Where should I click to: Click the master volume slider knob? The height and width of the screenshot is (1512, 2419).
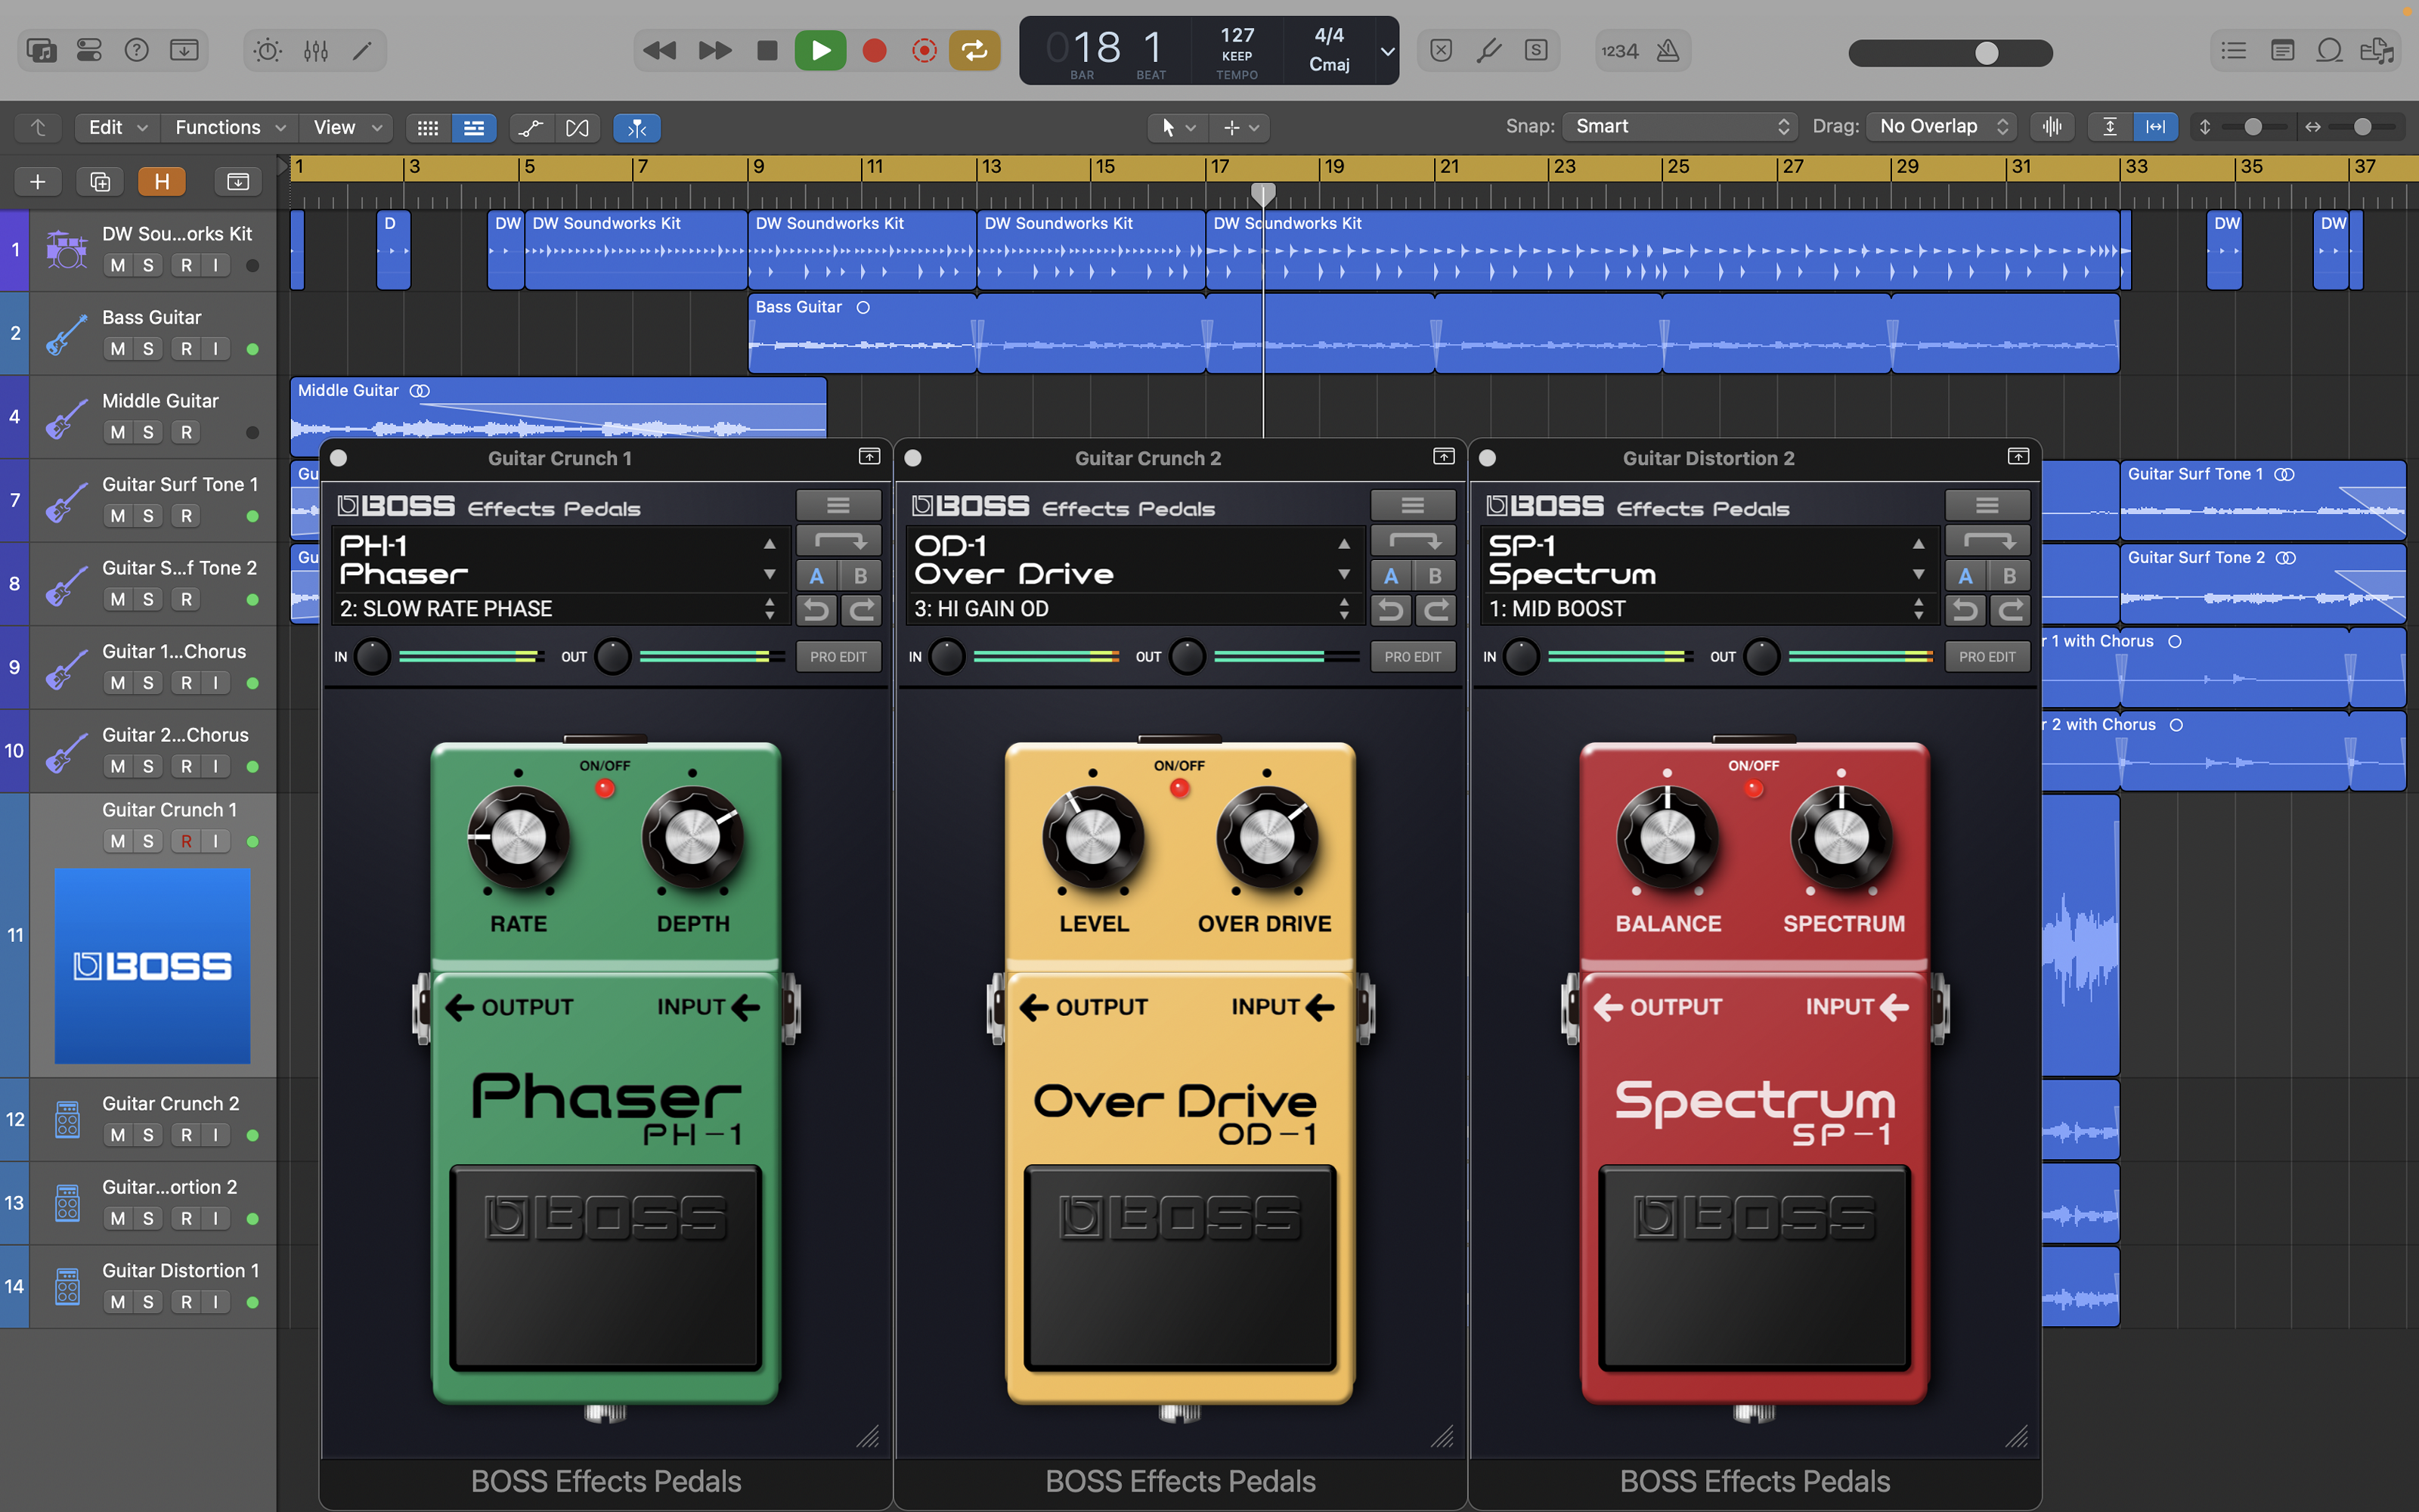1986,53
